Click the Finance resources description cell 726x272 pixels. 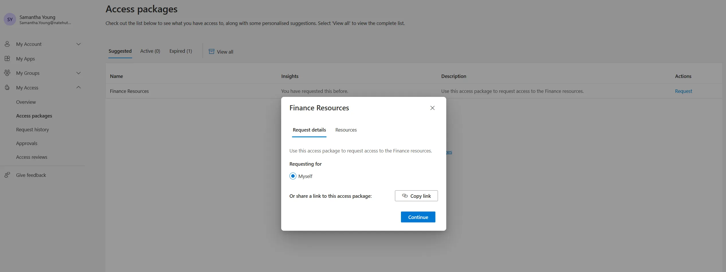512,91
